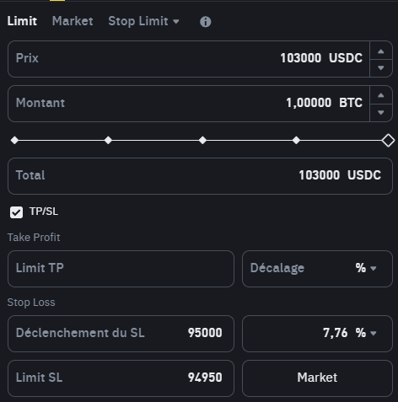The width and height of the screenshot is (398, 402).
Task: Set slider to 50% diamond marker
Action: point(202,140)
